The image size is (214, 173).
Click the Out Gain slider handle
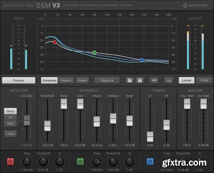[x=203, y=104]
